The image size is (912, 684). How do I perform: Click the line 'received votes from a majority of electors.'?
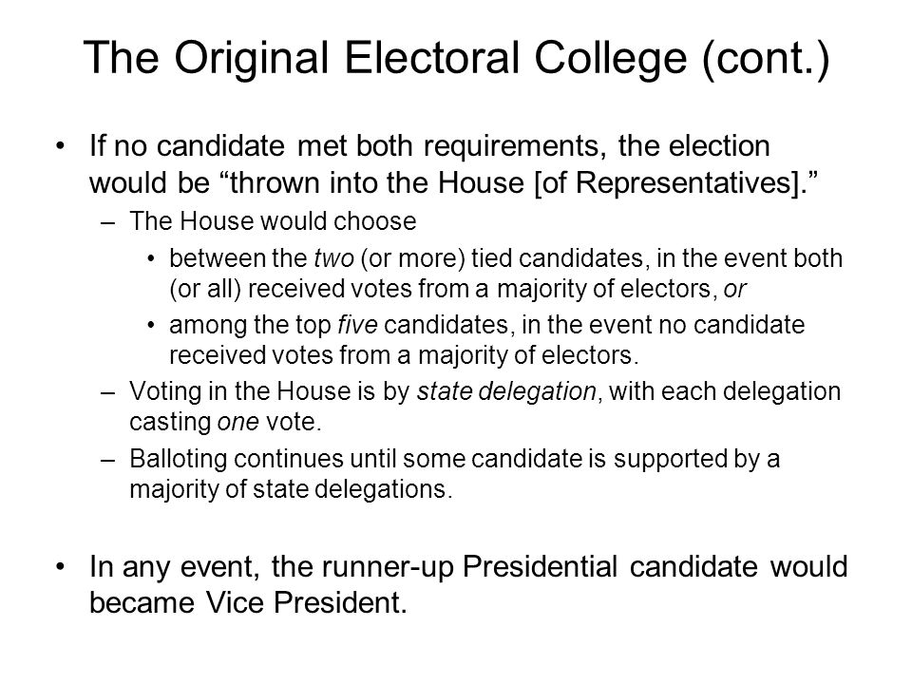405,354
